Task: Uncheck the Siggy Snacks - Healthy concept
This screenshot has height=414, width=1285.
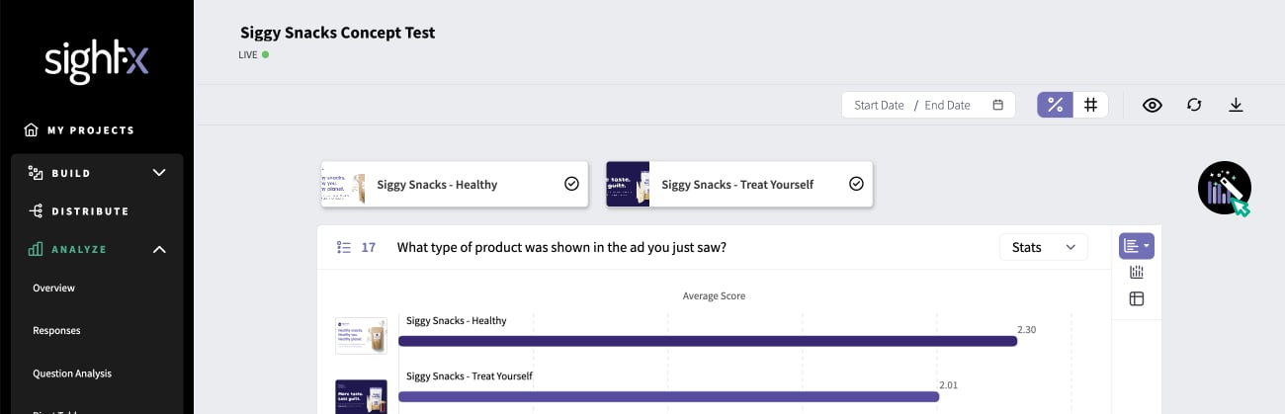Action: click(x=571, y=184)
